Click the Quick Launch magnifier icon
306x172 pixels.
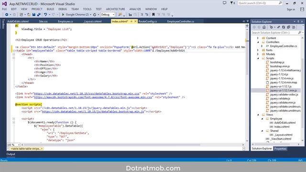280,3
